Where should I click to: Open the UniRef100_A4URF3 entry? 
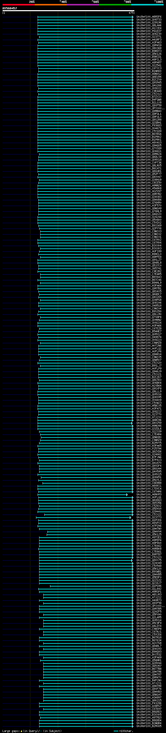point(149,40)
